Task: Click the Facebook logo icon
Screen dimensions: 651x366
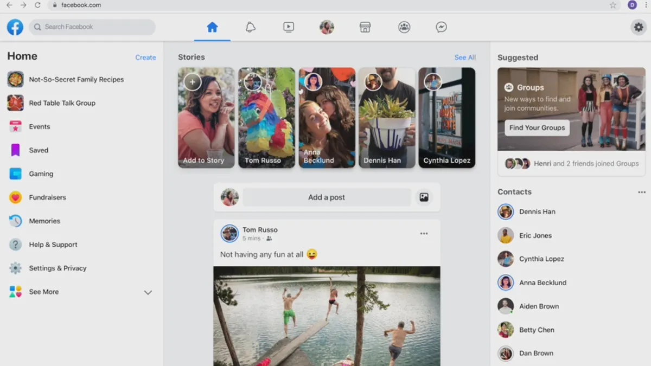Action: (15, 27)
